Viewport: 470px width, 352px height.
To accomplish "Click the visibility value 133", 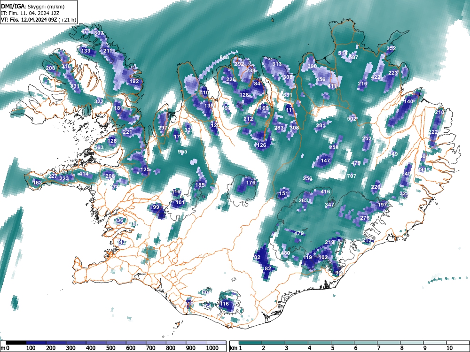I will tap(86, 51).
